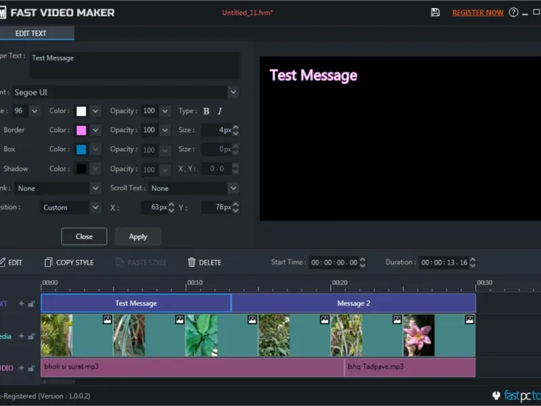This screenshot has width=541, height=406.
Task: Click the Close button
Action: 84,236
